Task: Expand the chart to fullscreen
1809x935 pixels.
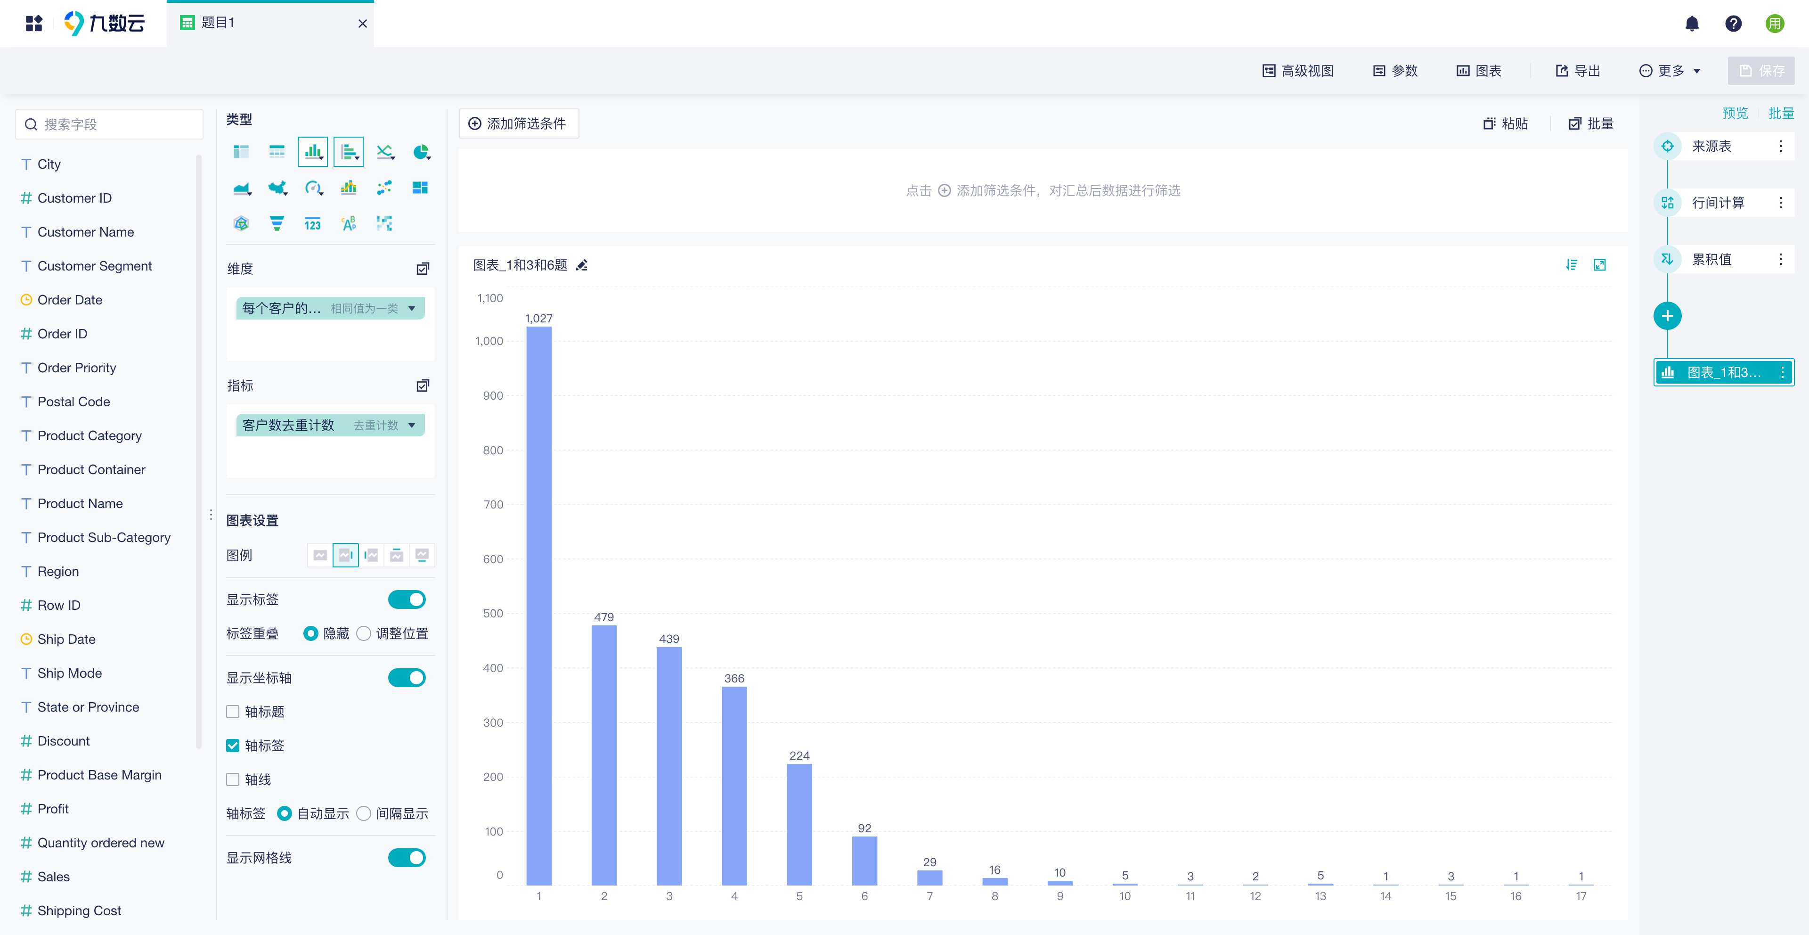Action: pyautogui.click(x=1600, y=265)
